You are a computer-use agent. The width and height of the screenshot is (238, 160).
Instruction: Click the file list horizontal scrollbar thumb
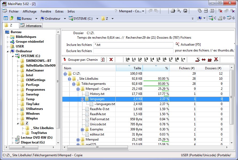pyautogui.click(x=97, y=147)
